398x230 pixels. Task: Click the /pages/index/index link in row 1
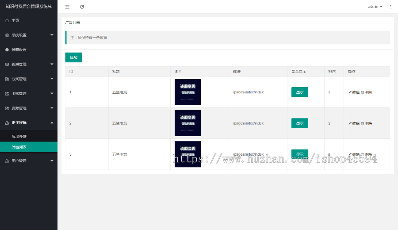click(248, 92)
